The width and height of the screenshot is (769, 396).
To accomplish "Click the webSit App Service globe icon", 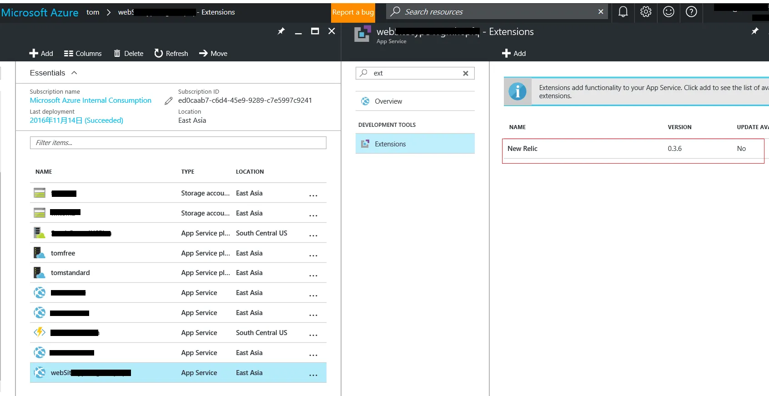I will [x=40, y=372].
